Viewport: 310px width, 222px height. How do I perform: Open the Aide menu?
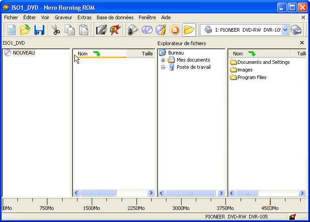pos(166,17)
